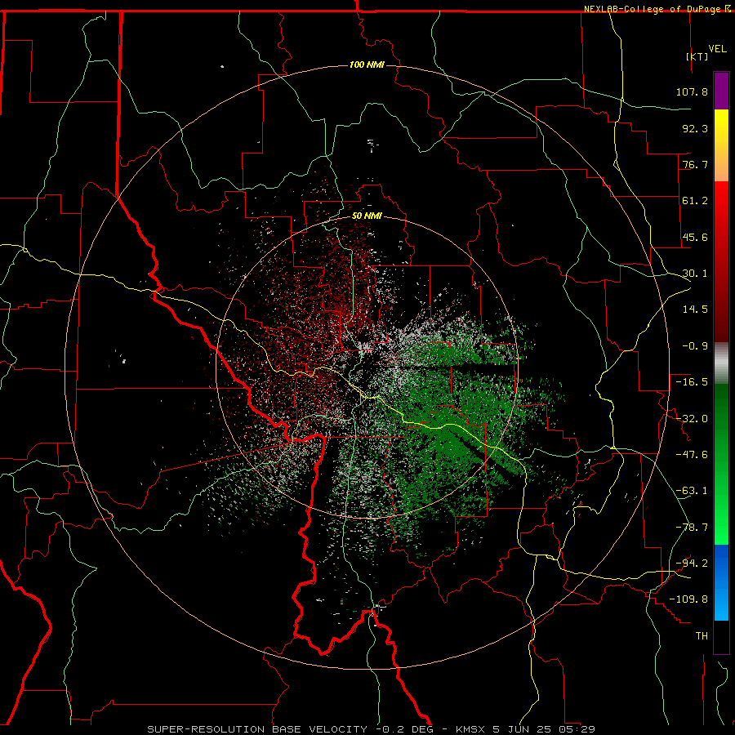Select the -0.9 scale value
Screen dimensions: 735x735
tap(695, 346)
